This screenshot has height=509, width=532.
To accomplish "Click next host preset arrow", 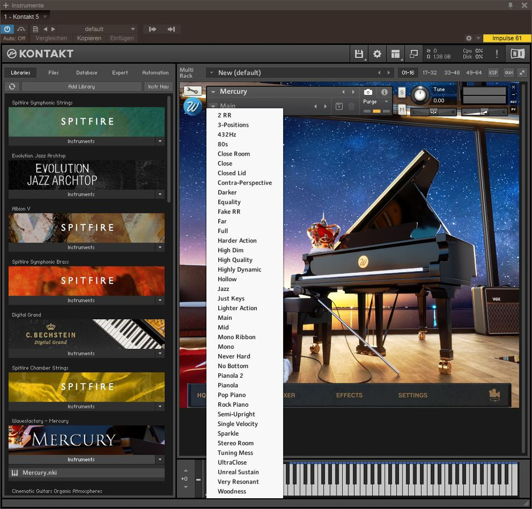I will [x=53, y=29].
